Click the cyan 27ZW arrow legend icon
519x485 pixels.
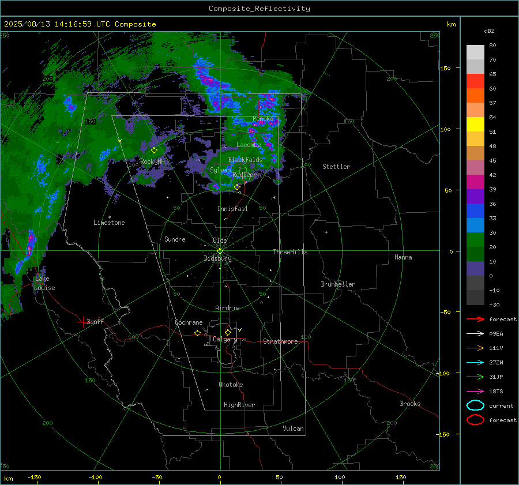coord(475,363)
